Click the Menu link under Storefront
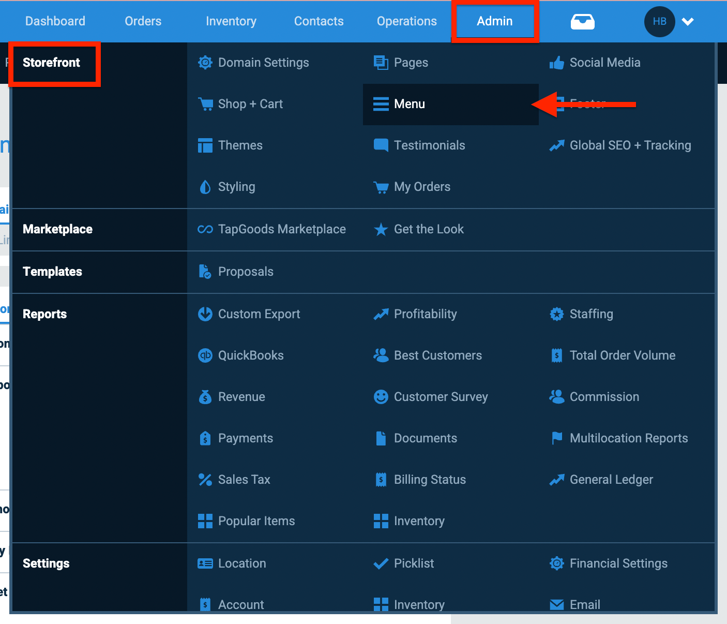The height and width of the screenshot is (624, 727). 409,104
